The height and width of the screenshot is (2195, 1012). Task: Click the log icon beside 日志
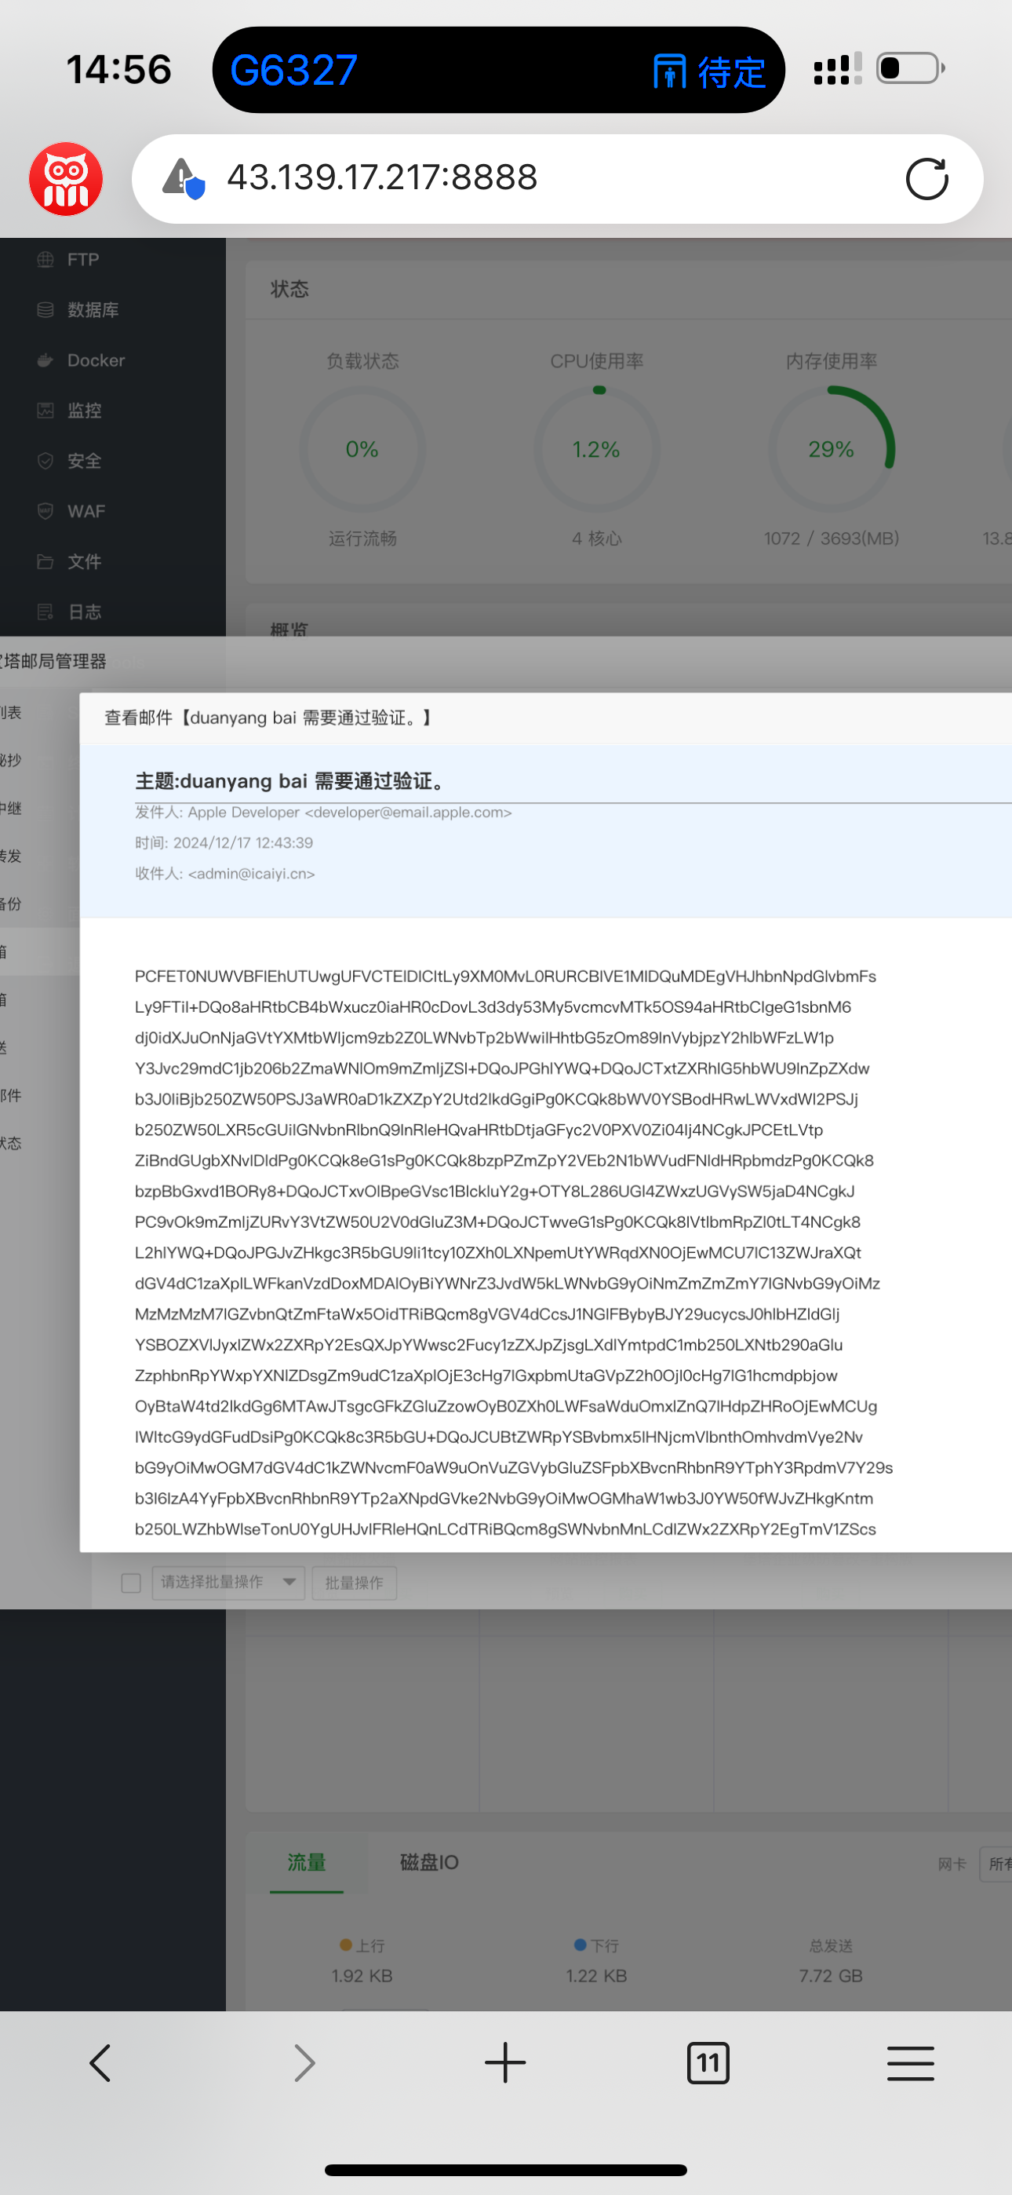[x=46, y=612]
